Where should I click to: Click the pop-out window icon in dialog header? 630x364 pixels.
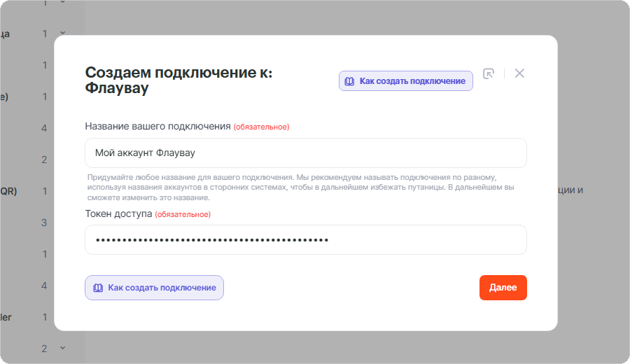488,74
